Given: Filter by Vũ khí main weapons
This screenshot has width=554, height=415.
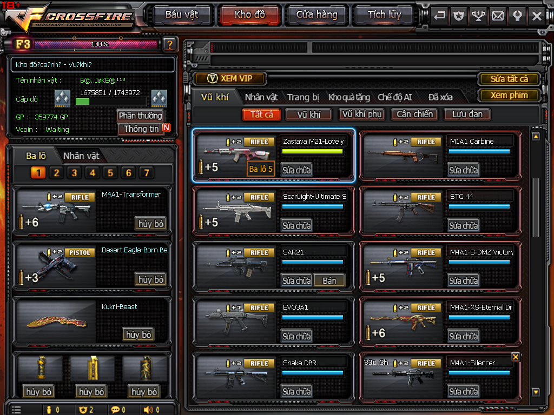Looking at the screenshot, I should (x=308, y=115).
